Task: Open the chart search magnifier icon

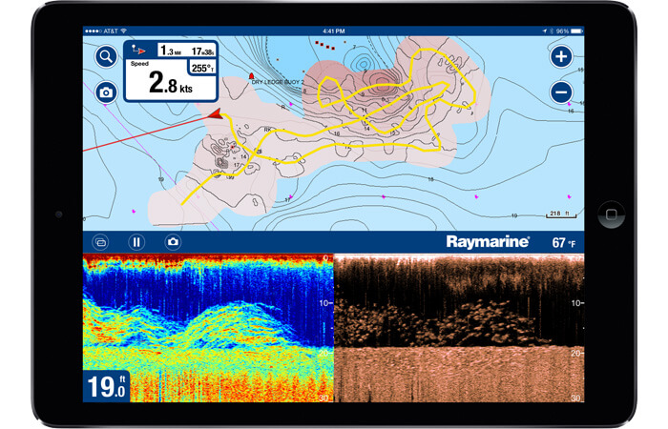Action: point(106,56)
